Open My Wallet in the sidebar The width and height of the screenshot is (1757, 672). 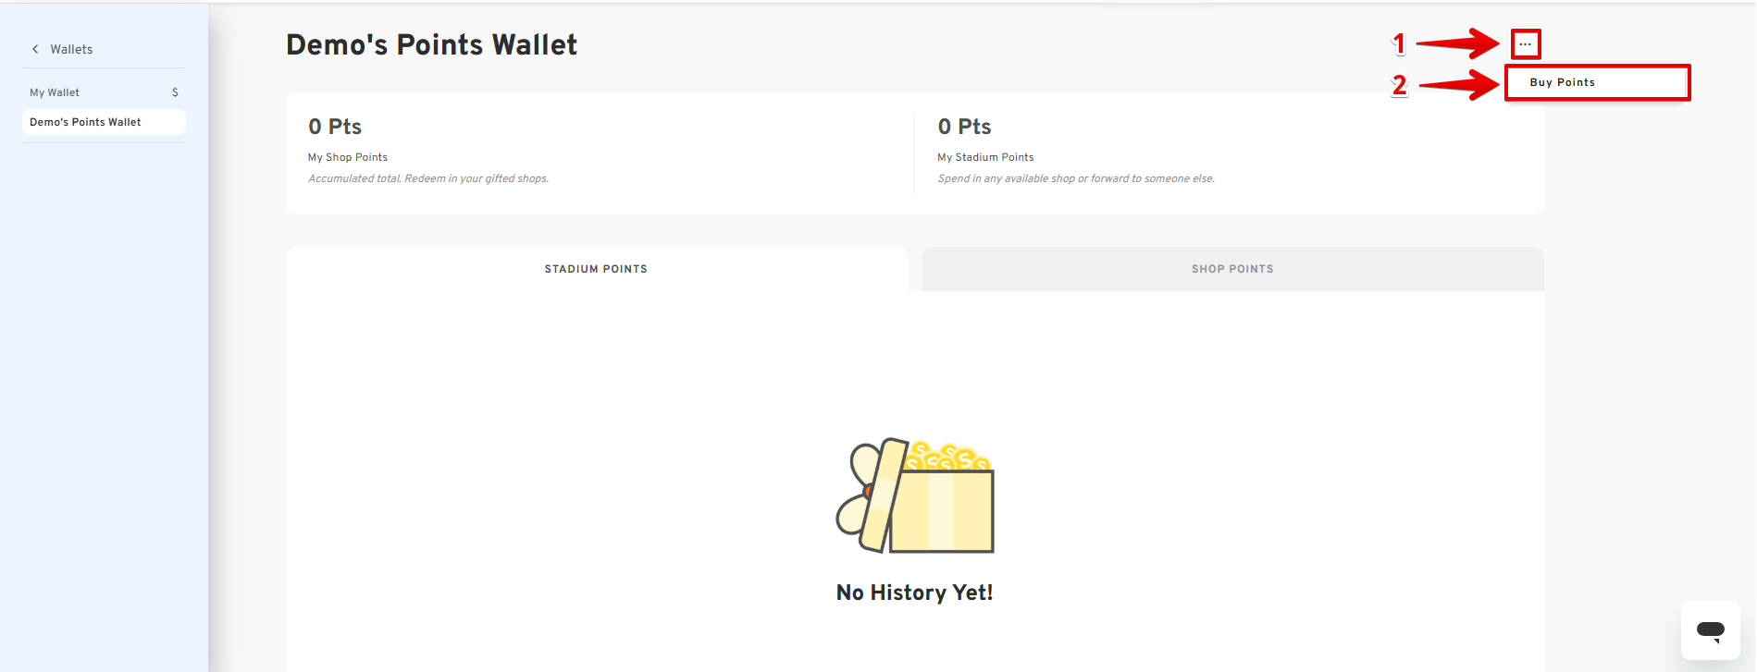55,92
